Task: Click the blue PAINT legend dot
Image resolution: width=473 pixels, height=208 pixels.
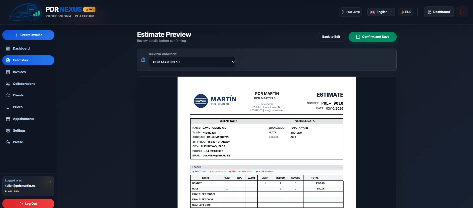Action: click(193, 171)
